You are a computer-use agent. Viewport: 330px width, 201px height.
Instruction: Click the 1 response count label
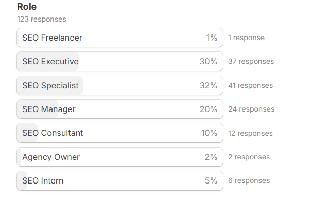pos(246,38)
